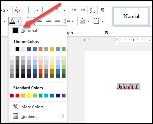Click the Gradient swatch icon
This screenshot has height=124, width=153.
click(16, 116)
